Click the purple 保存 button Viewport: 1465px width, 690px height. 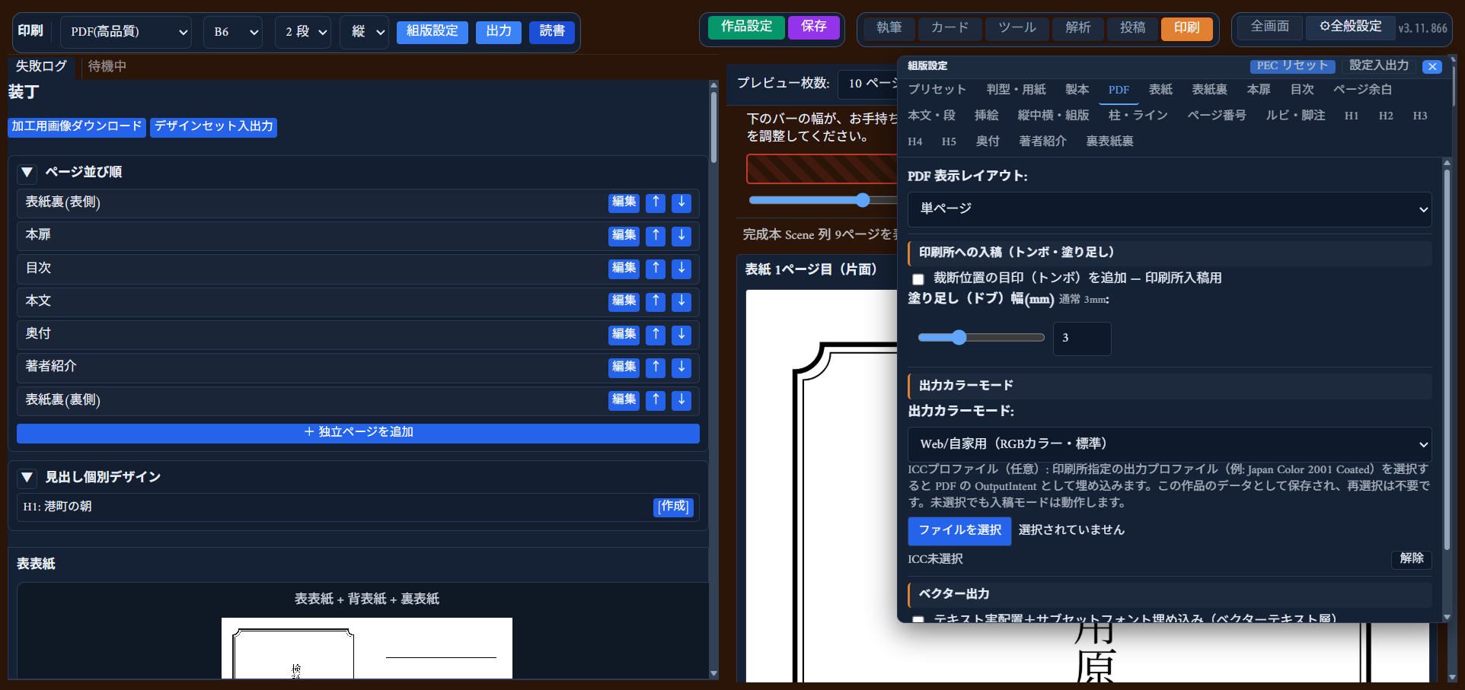(x=813, y=27)
